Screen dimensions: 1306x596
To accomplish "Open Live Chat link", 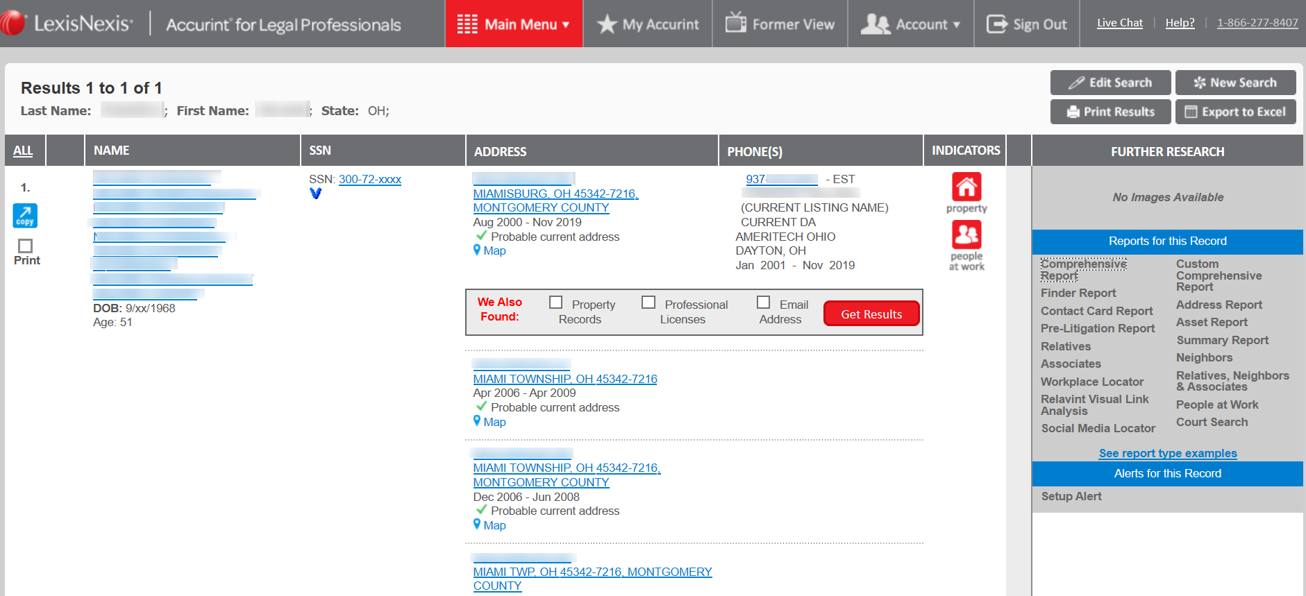I will 1119,23.
